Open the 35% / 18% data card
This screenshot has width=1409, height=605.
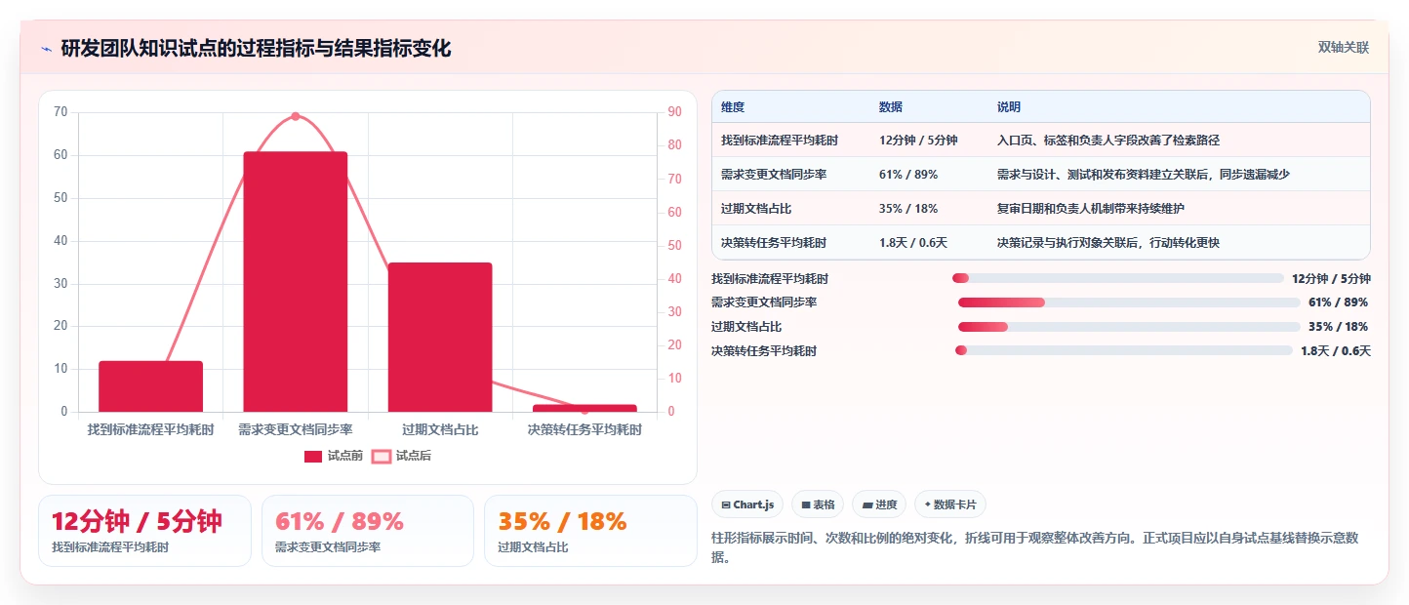tap(590, 531)
